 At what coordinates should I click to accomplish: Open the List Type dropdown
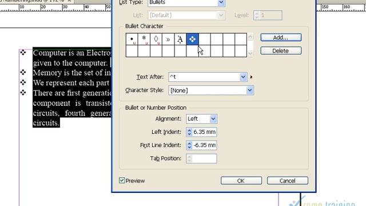coord(221,2)
